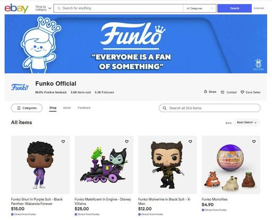Toggle watchlist heart on Wolverine in Black Suit
Screen dimensions: 272x220
(x=190, y=141)
